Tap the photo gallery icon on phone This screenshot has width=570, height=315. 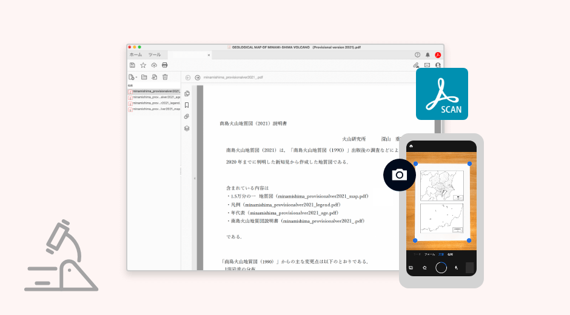click(411, 268)
